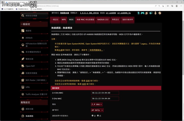Open the 網路設定精靈 wizard icon
Image resolution: width=184 pixels, height=121 pixels.
[x=23, y=16]
